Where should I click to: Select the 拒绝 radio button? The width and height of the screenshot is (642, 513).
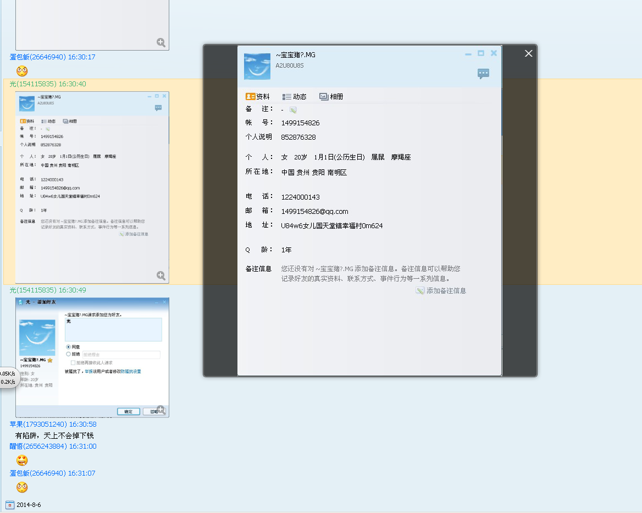tap(68, 354)
